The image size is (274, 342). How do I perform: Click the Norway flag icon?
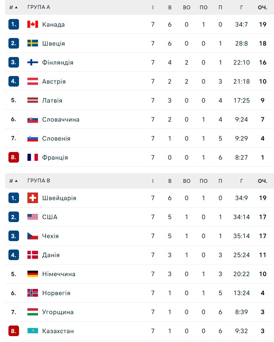point(33,293)
